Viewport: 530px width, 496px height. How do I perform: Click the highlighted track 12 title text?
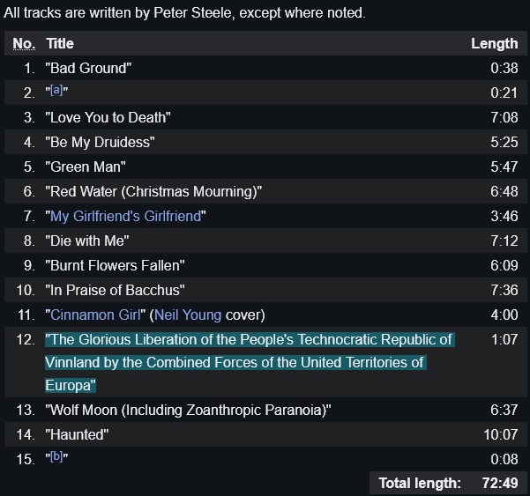pos(250,362)
